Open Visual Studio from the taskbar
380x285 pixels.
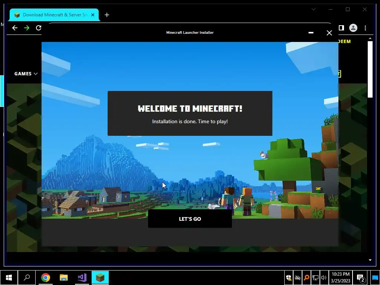coord(82,278)
